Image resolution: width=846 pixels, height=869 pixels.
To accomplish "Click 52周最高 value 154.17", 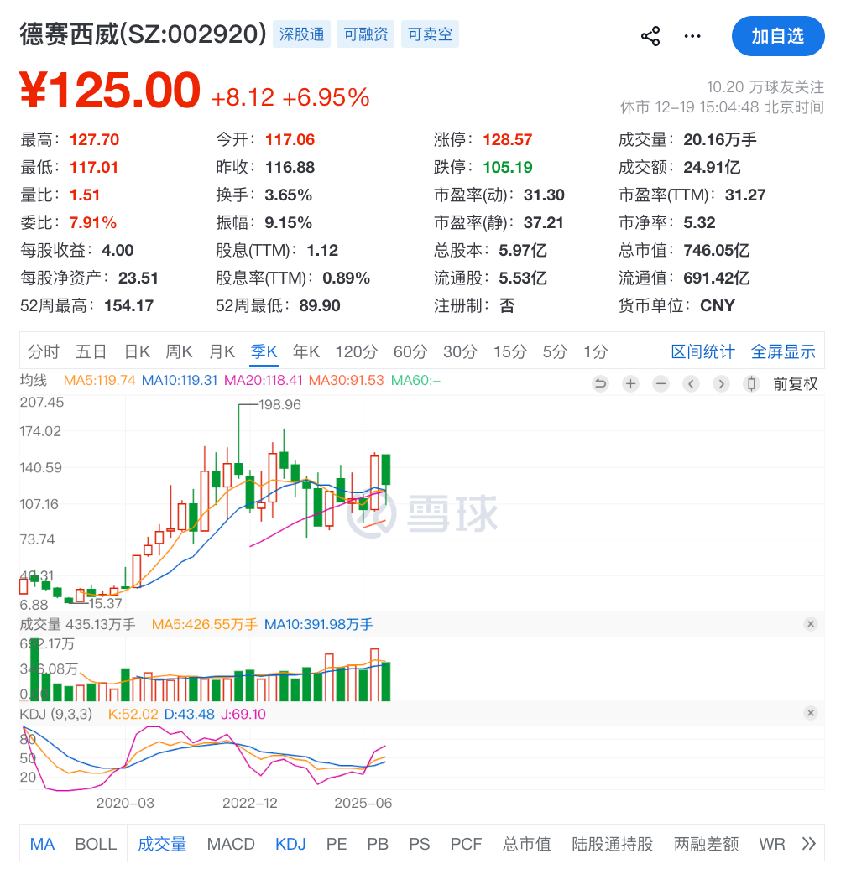I will tap(128, 306).
